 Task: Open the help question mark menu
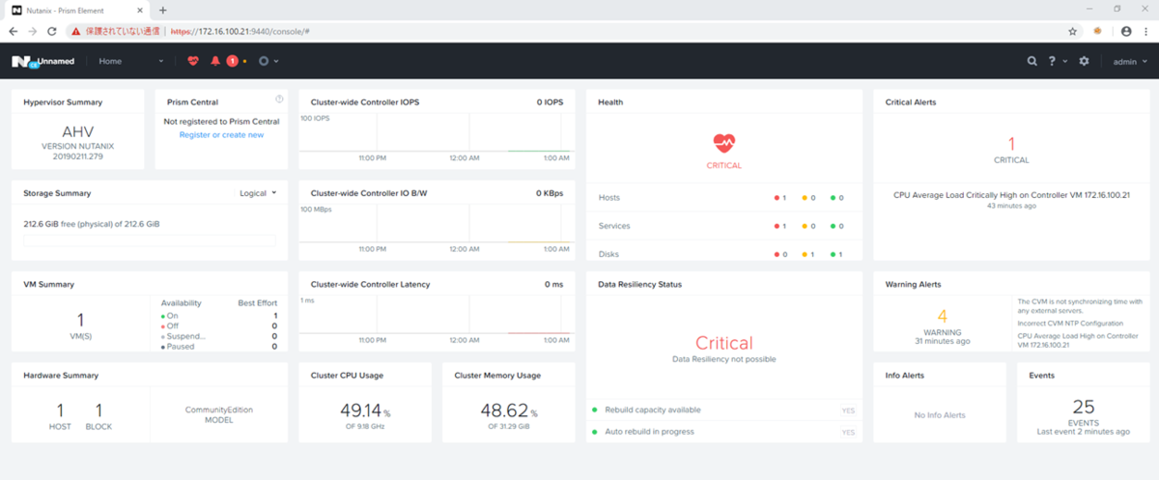1058,61
